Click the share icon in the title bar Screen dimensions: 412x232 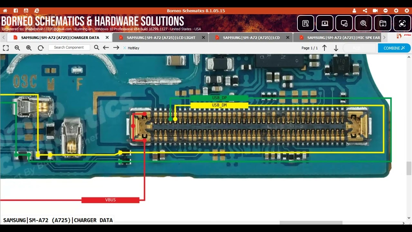pyautogui.click(x=365, y=11)
